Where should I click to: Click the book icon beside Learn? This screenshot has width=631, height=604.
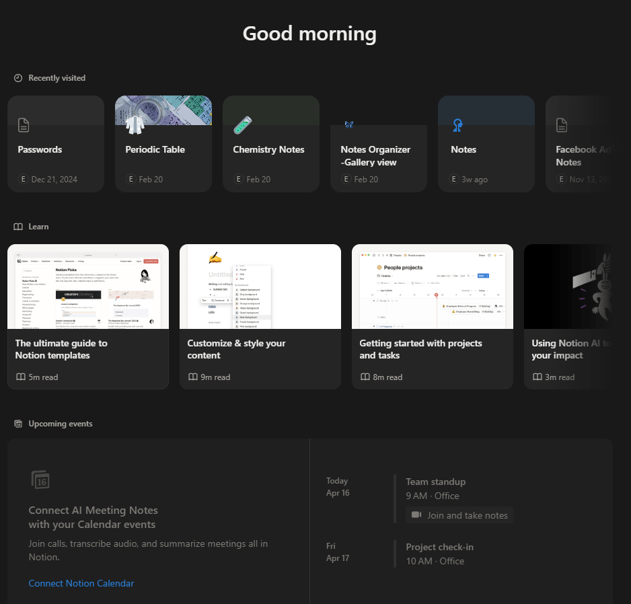[x=18, y=227]
